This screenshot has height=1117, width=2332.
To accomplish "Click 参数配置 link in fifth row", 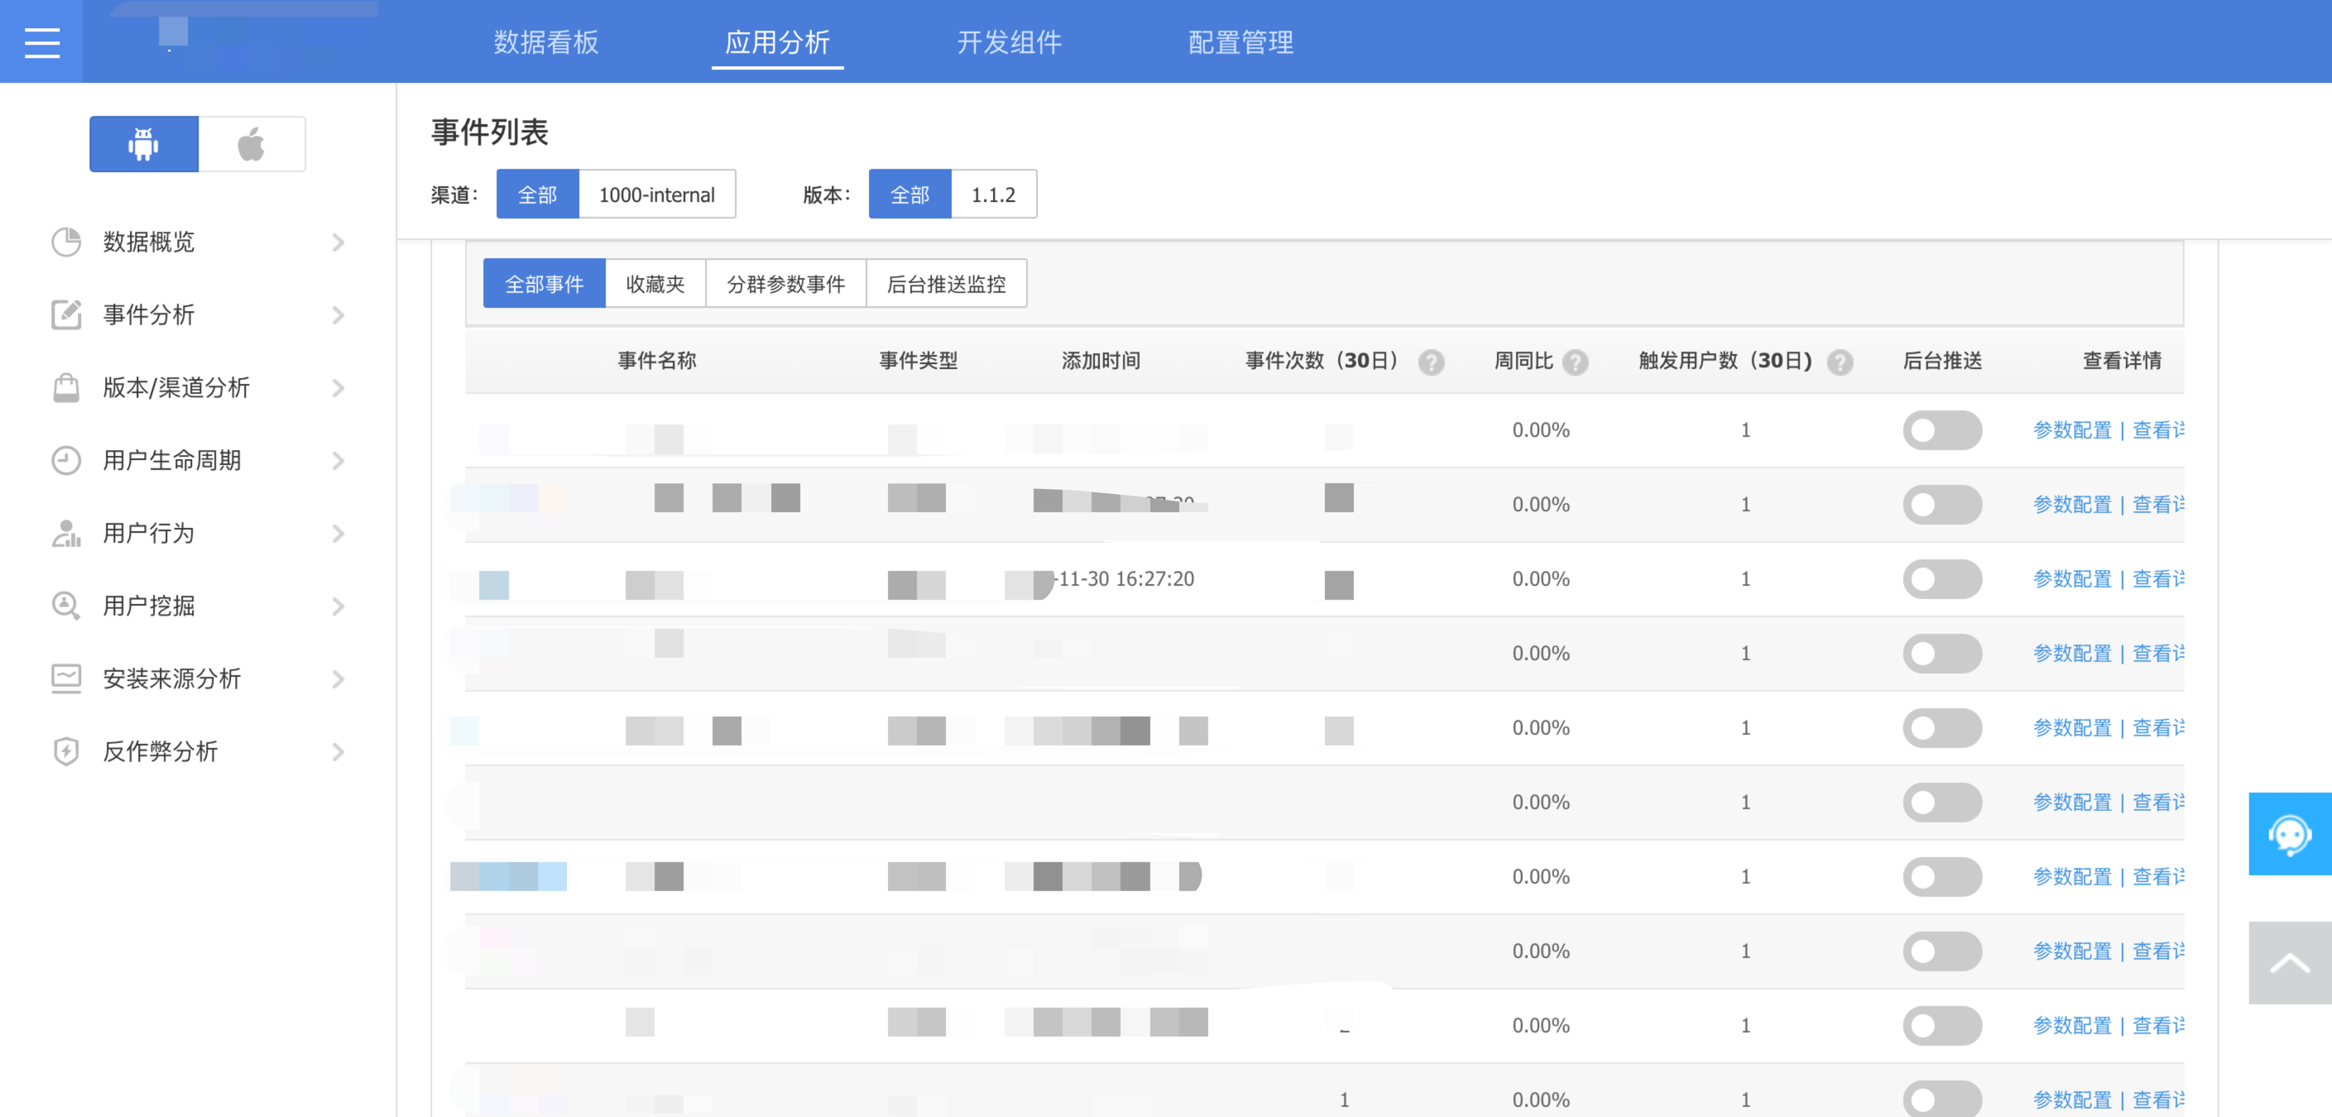I will (x=2072, y=728).
